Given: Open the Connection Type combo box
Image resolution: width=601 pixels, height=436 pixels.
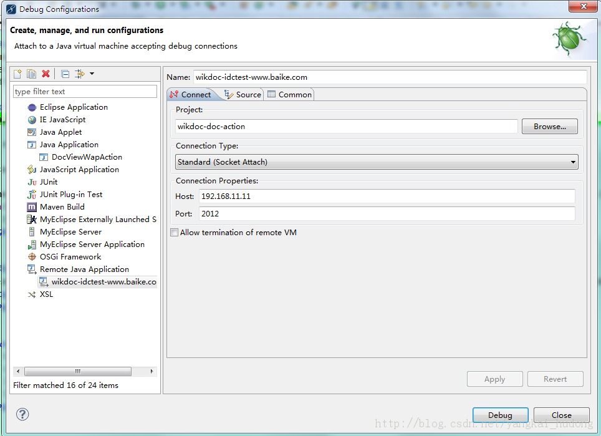Looking at the screenshot, I should point(377,162).
